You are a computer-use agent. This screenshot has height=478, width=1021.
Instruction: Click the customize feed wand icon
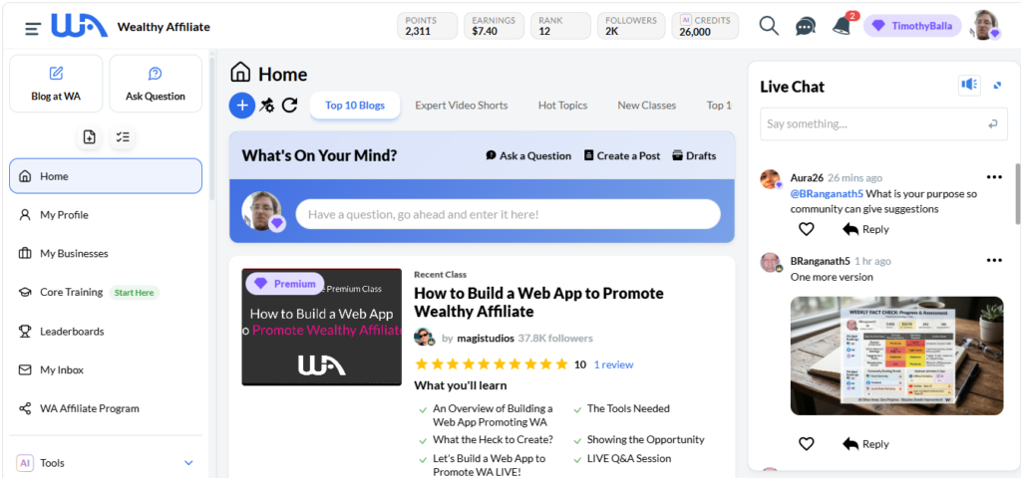pos(267,106)
